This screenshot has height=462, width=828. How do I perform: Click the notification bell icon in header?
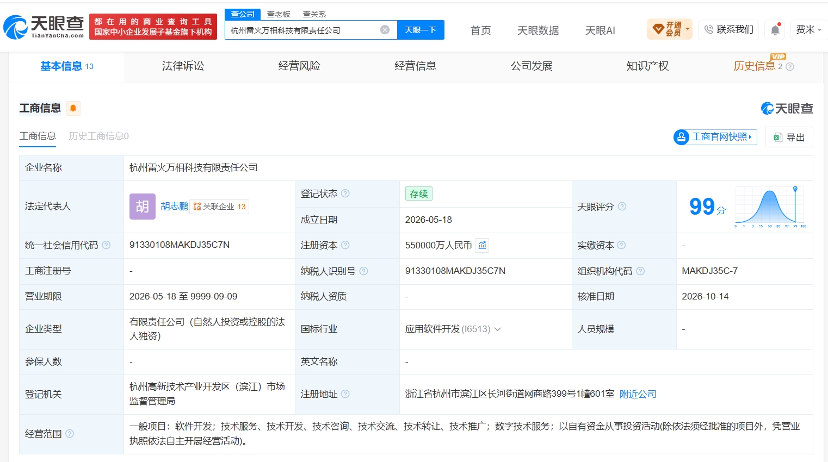775,30
